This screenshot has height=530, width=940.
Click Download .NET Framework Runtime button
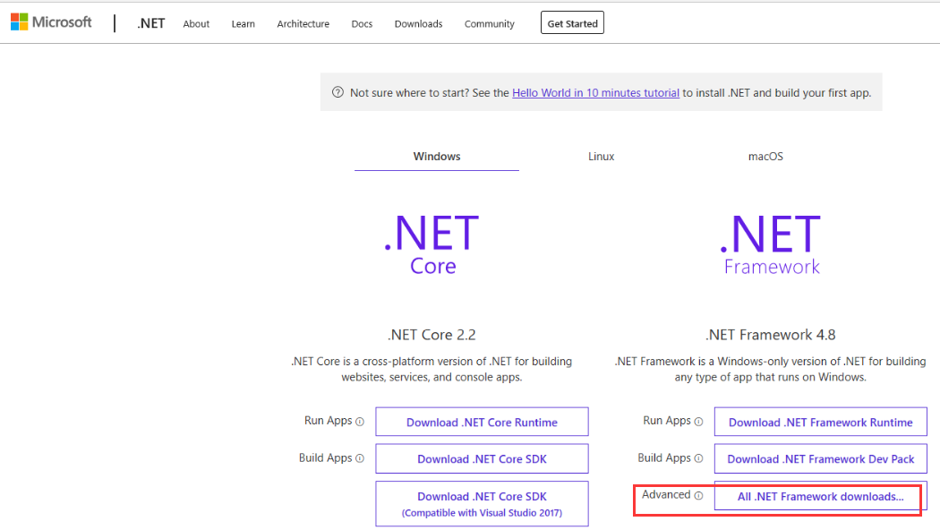[821, 422]
